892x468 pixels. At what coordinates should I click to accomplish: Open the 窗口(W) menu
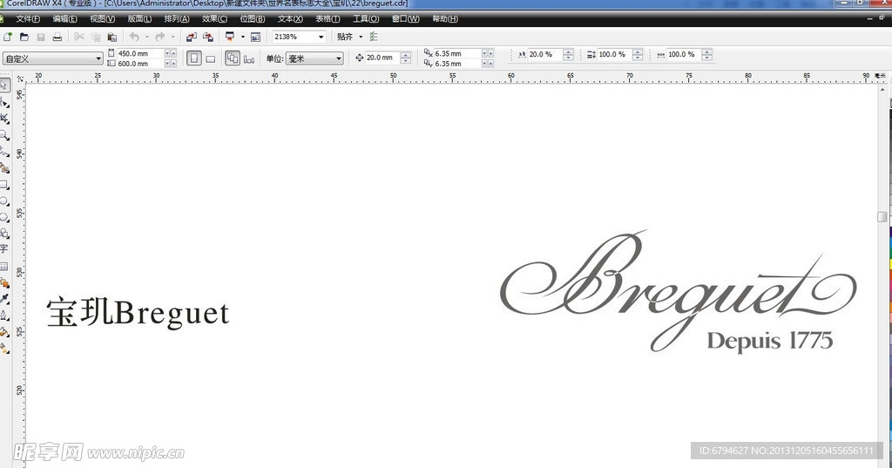pos(406,19)
